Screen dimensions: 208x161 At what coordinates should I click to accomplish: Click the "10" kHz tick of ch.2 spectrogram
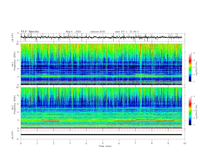[18, 87]
